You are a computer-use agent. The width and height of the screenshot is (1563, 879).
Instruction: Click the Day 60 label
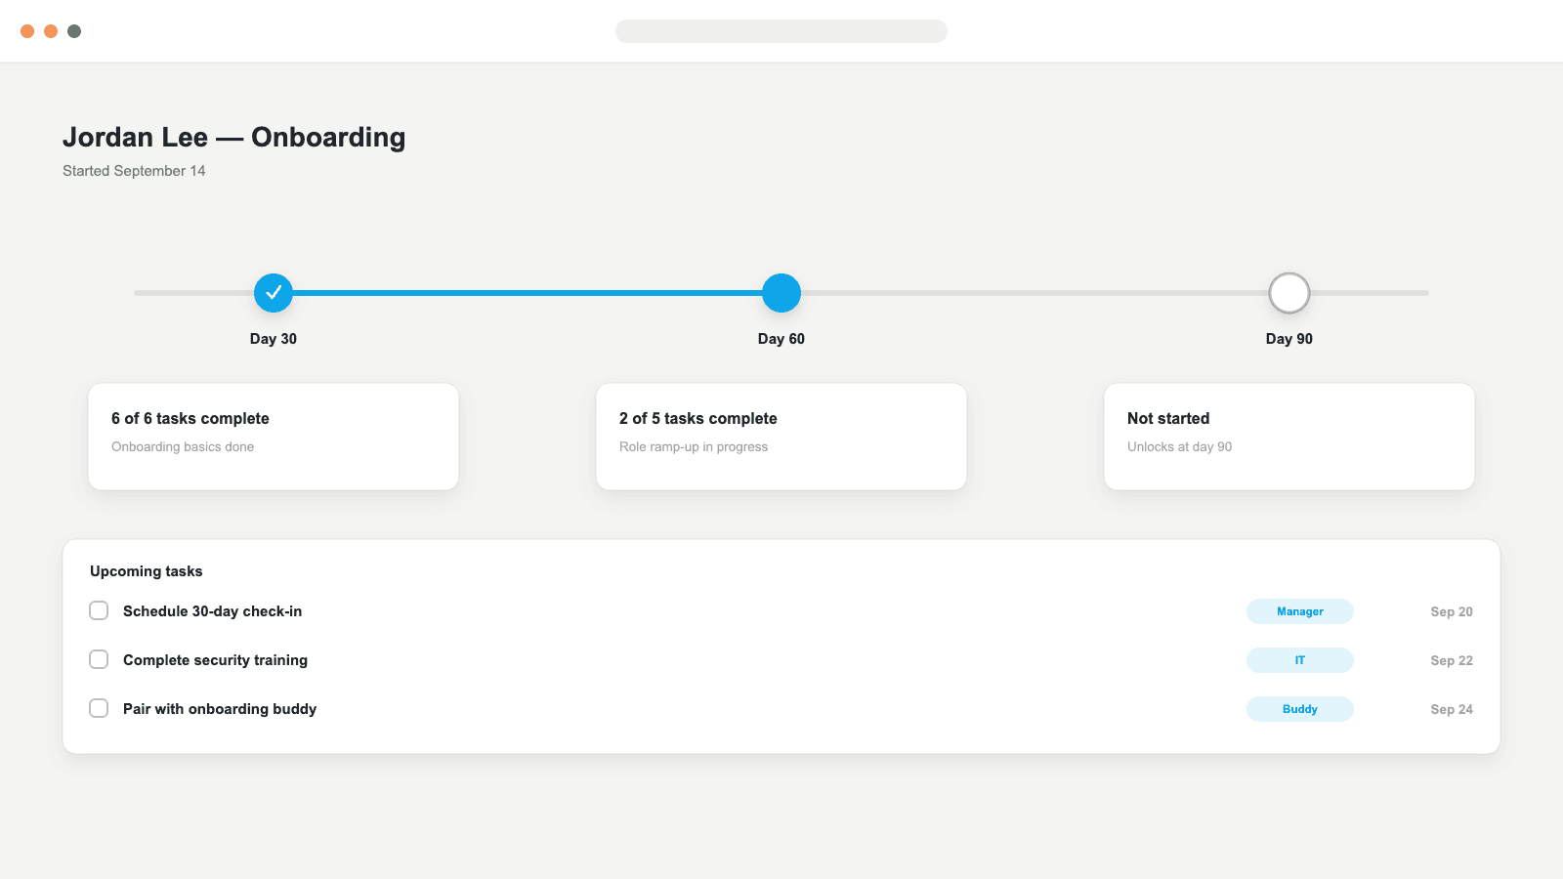click(x=781, y=339)
